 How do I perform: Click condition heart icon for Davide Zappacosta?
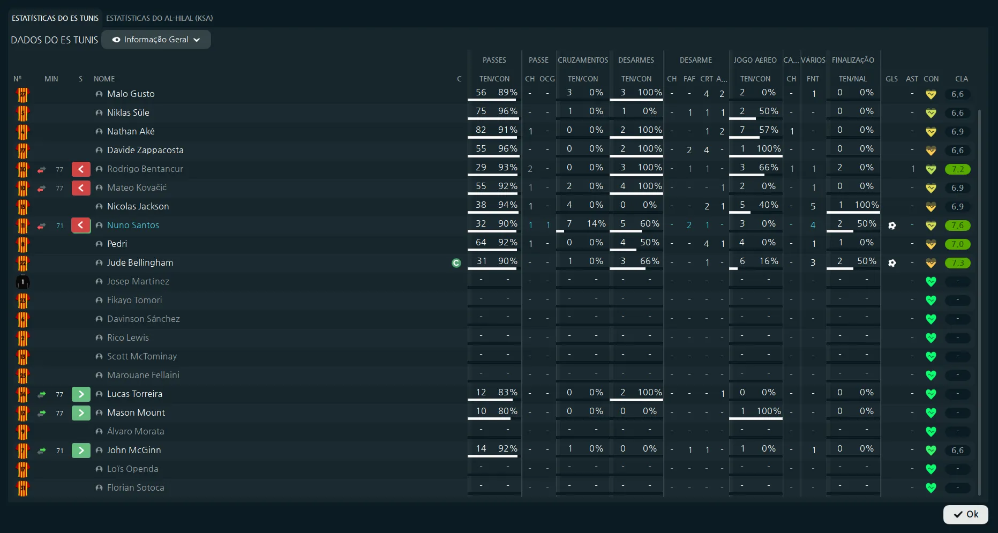931,151
